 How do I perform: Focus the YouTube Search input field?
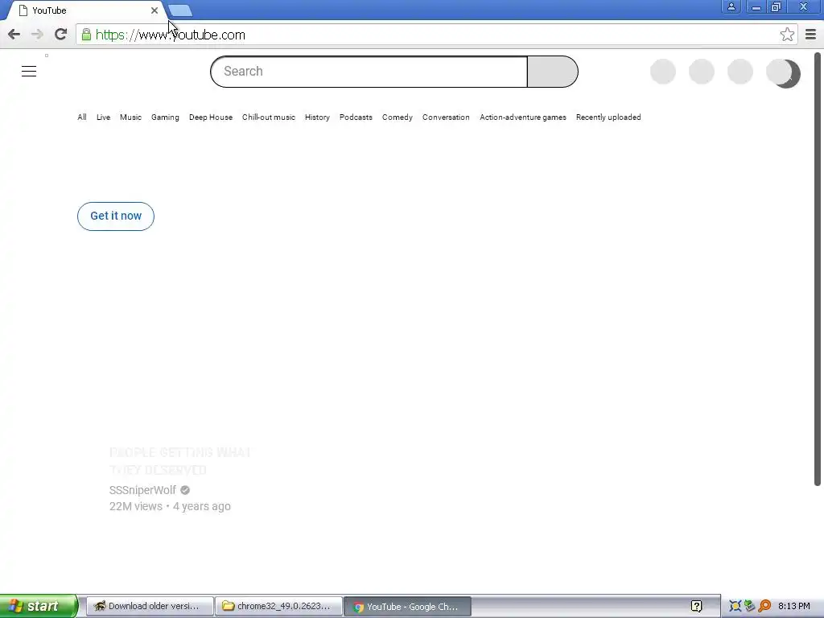click(369, 72)
